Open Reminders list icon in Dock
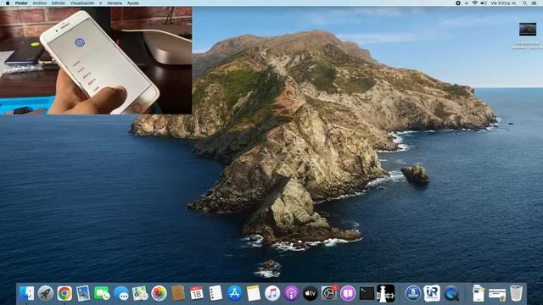The height and width of the screenshot is (305, 543). tap(216, 293)
